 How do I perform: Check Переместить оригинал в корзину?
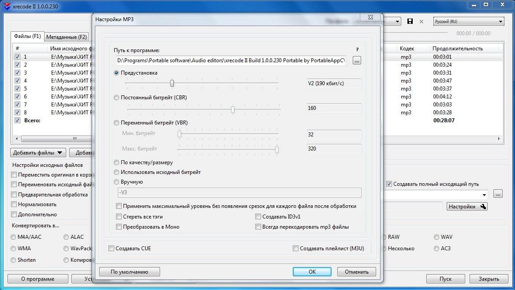(14, 175)
